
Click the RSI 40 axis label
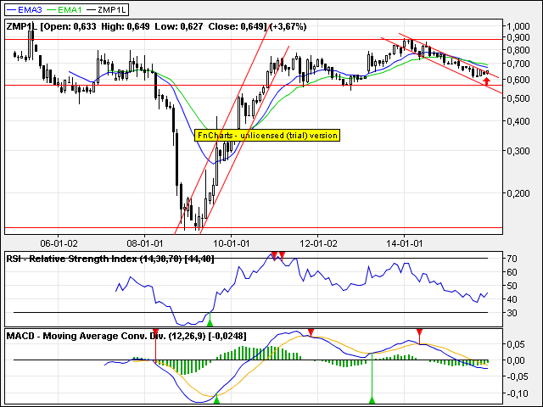[x=512, y=299]
